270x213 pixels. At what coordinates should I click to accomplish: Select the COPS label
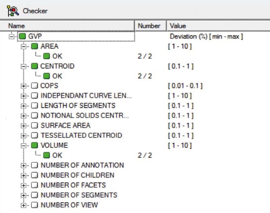pos(49,86)
